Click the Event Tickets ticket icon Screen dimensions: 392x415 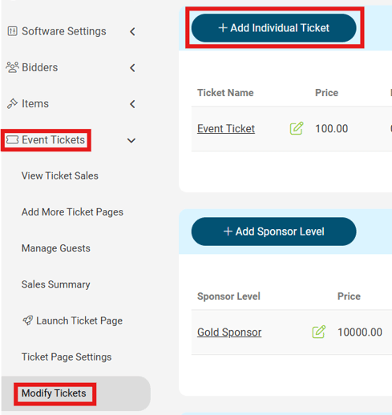point(12,139)
